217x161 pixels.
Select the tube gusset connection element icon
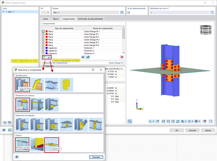[81, 125]
